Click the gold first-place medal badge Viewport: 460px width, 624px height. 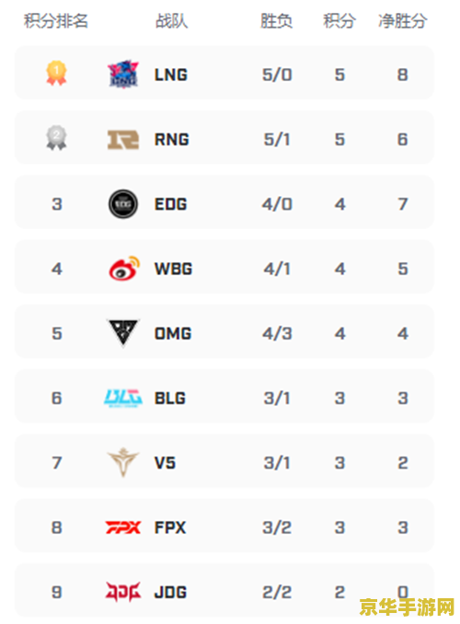56,74
